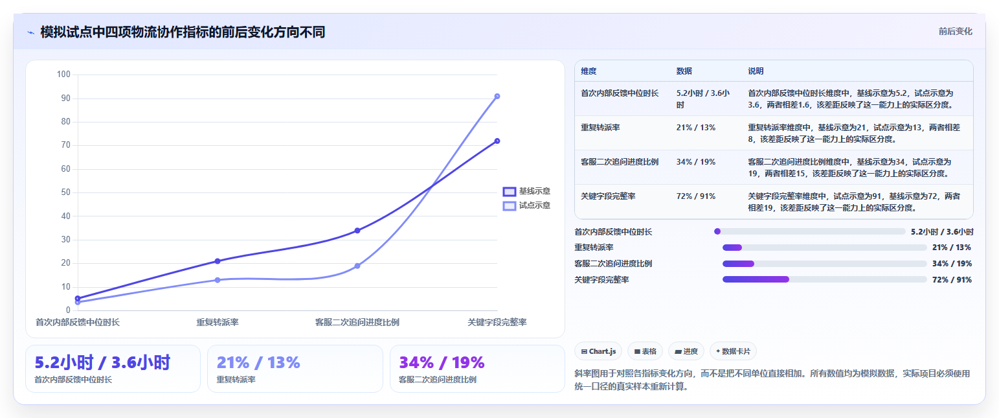The image size is (999, 418).
Task: Click the pilot point at 关键字段完整率 (91)
Action: 497,96
